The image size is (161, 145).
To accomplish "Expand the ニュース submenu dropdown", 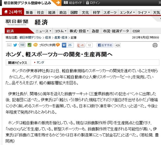I will [x=43, y=31].
